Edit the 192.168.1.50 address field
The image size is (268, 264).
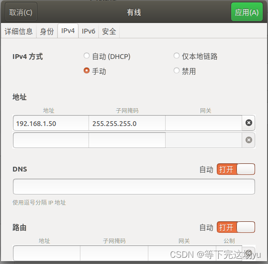pyautogui.click(x=51, y=123)
